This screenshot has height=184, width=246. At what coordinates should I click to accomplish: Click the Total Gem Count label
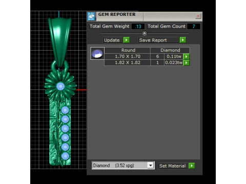[x=167, y=27]
